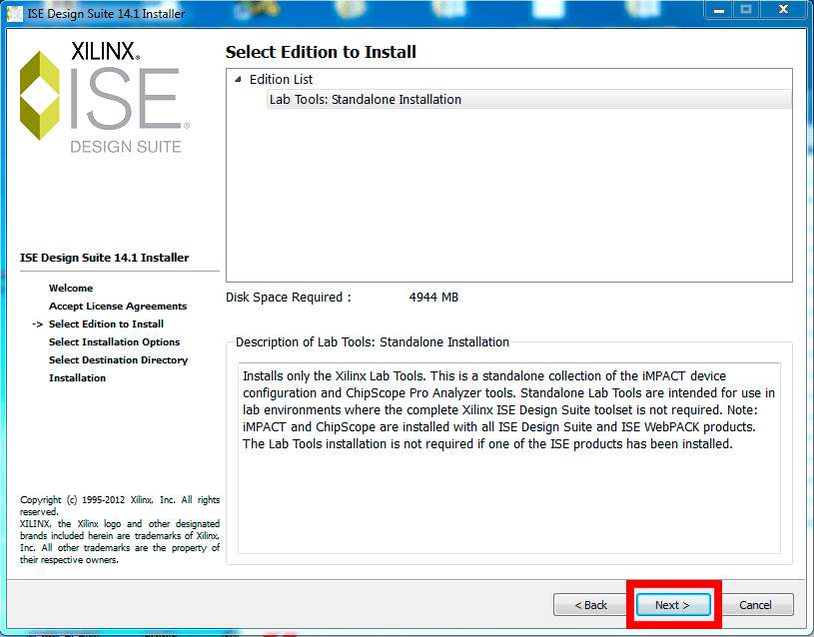The width and height of the screenshot is (814, 637).
Task: Click the Select Installation Options step
Action: [114, 342]
